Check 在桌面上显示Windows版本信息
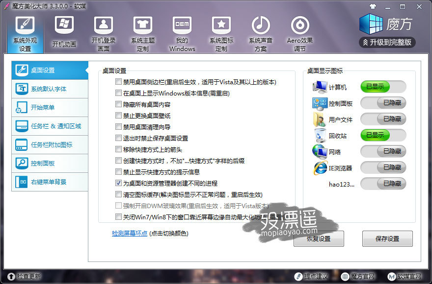The height and width of the screenshot is (284, 432). [118, 93]
